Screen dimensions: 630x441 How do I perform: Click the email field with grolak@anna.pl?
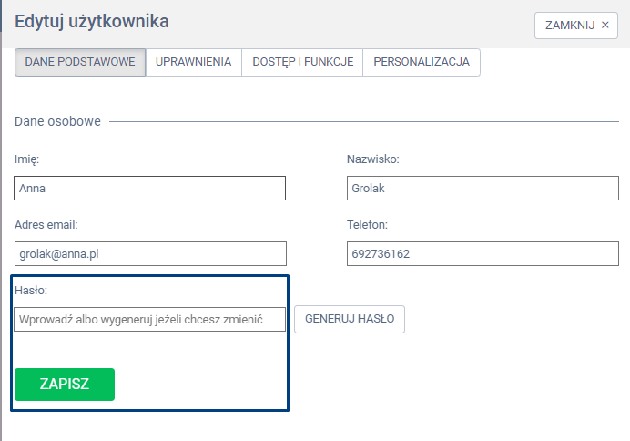[x=150, y=253]
